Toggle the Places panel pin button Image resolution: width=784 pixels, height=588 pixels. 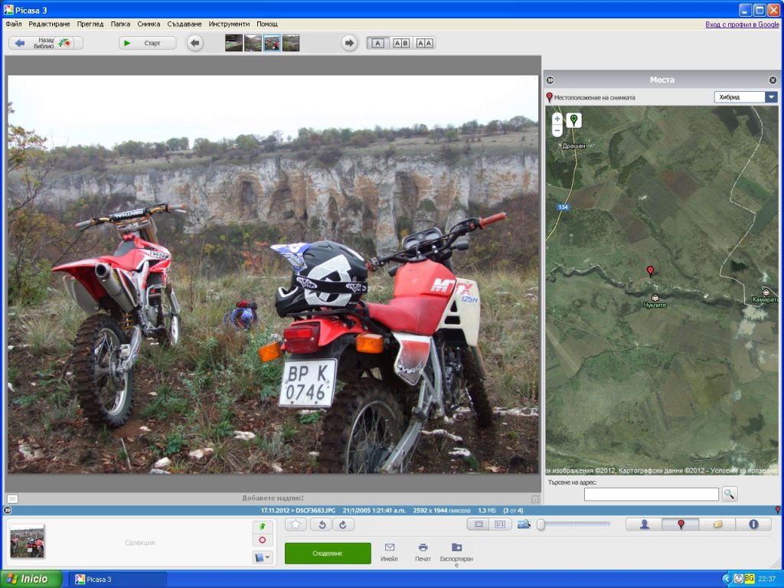pyautogui.click(x=681, y=524)
